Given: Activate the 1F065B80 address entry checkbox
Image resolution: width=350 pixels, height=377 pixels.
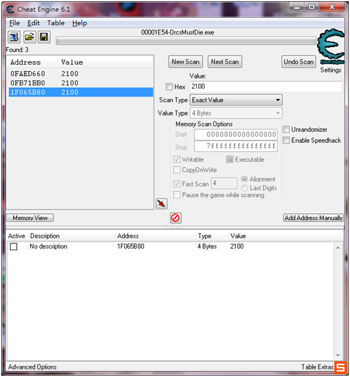Looking at the screenshot, I should point(13,247).
